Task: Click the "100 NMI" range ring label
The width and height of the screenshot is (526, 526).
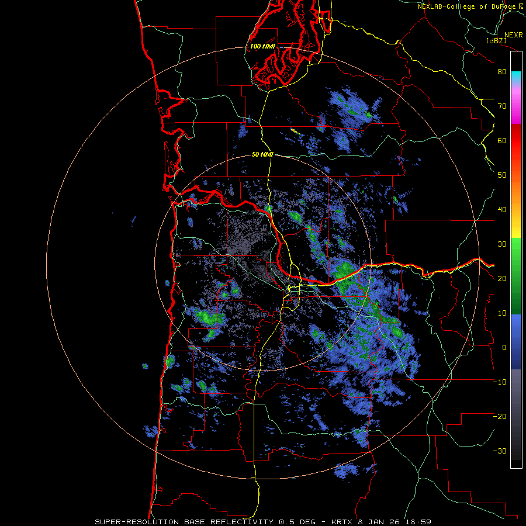Action: click(x=262, y=46)
